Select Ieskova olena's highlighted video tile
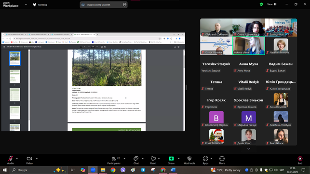 tap(248, 45)
